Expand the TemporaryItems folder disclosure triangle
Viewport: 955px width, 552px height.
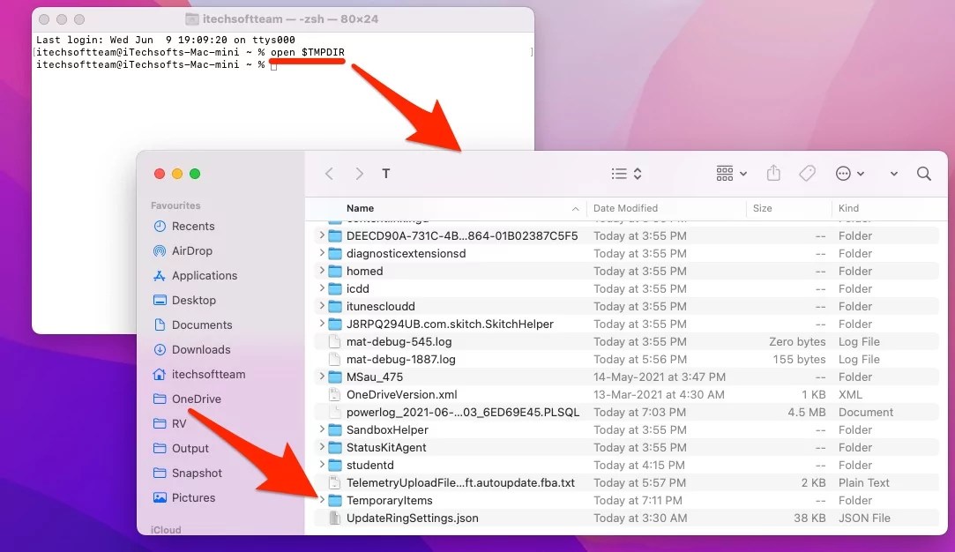[x=322, y=500]
